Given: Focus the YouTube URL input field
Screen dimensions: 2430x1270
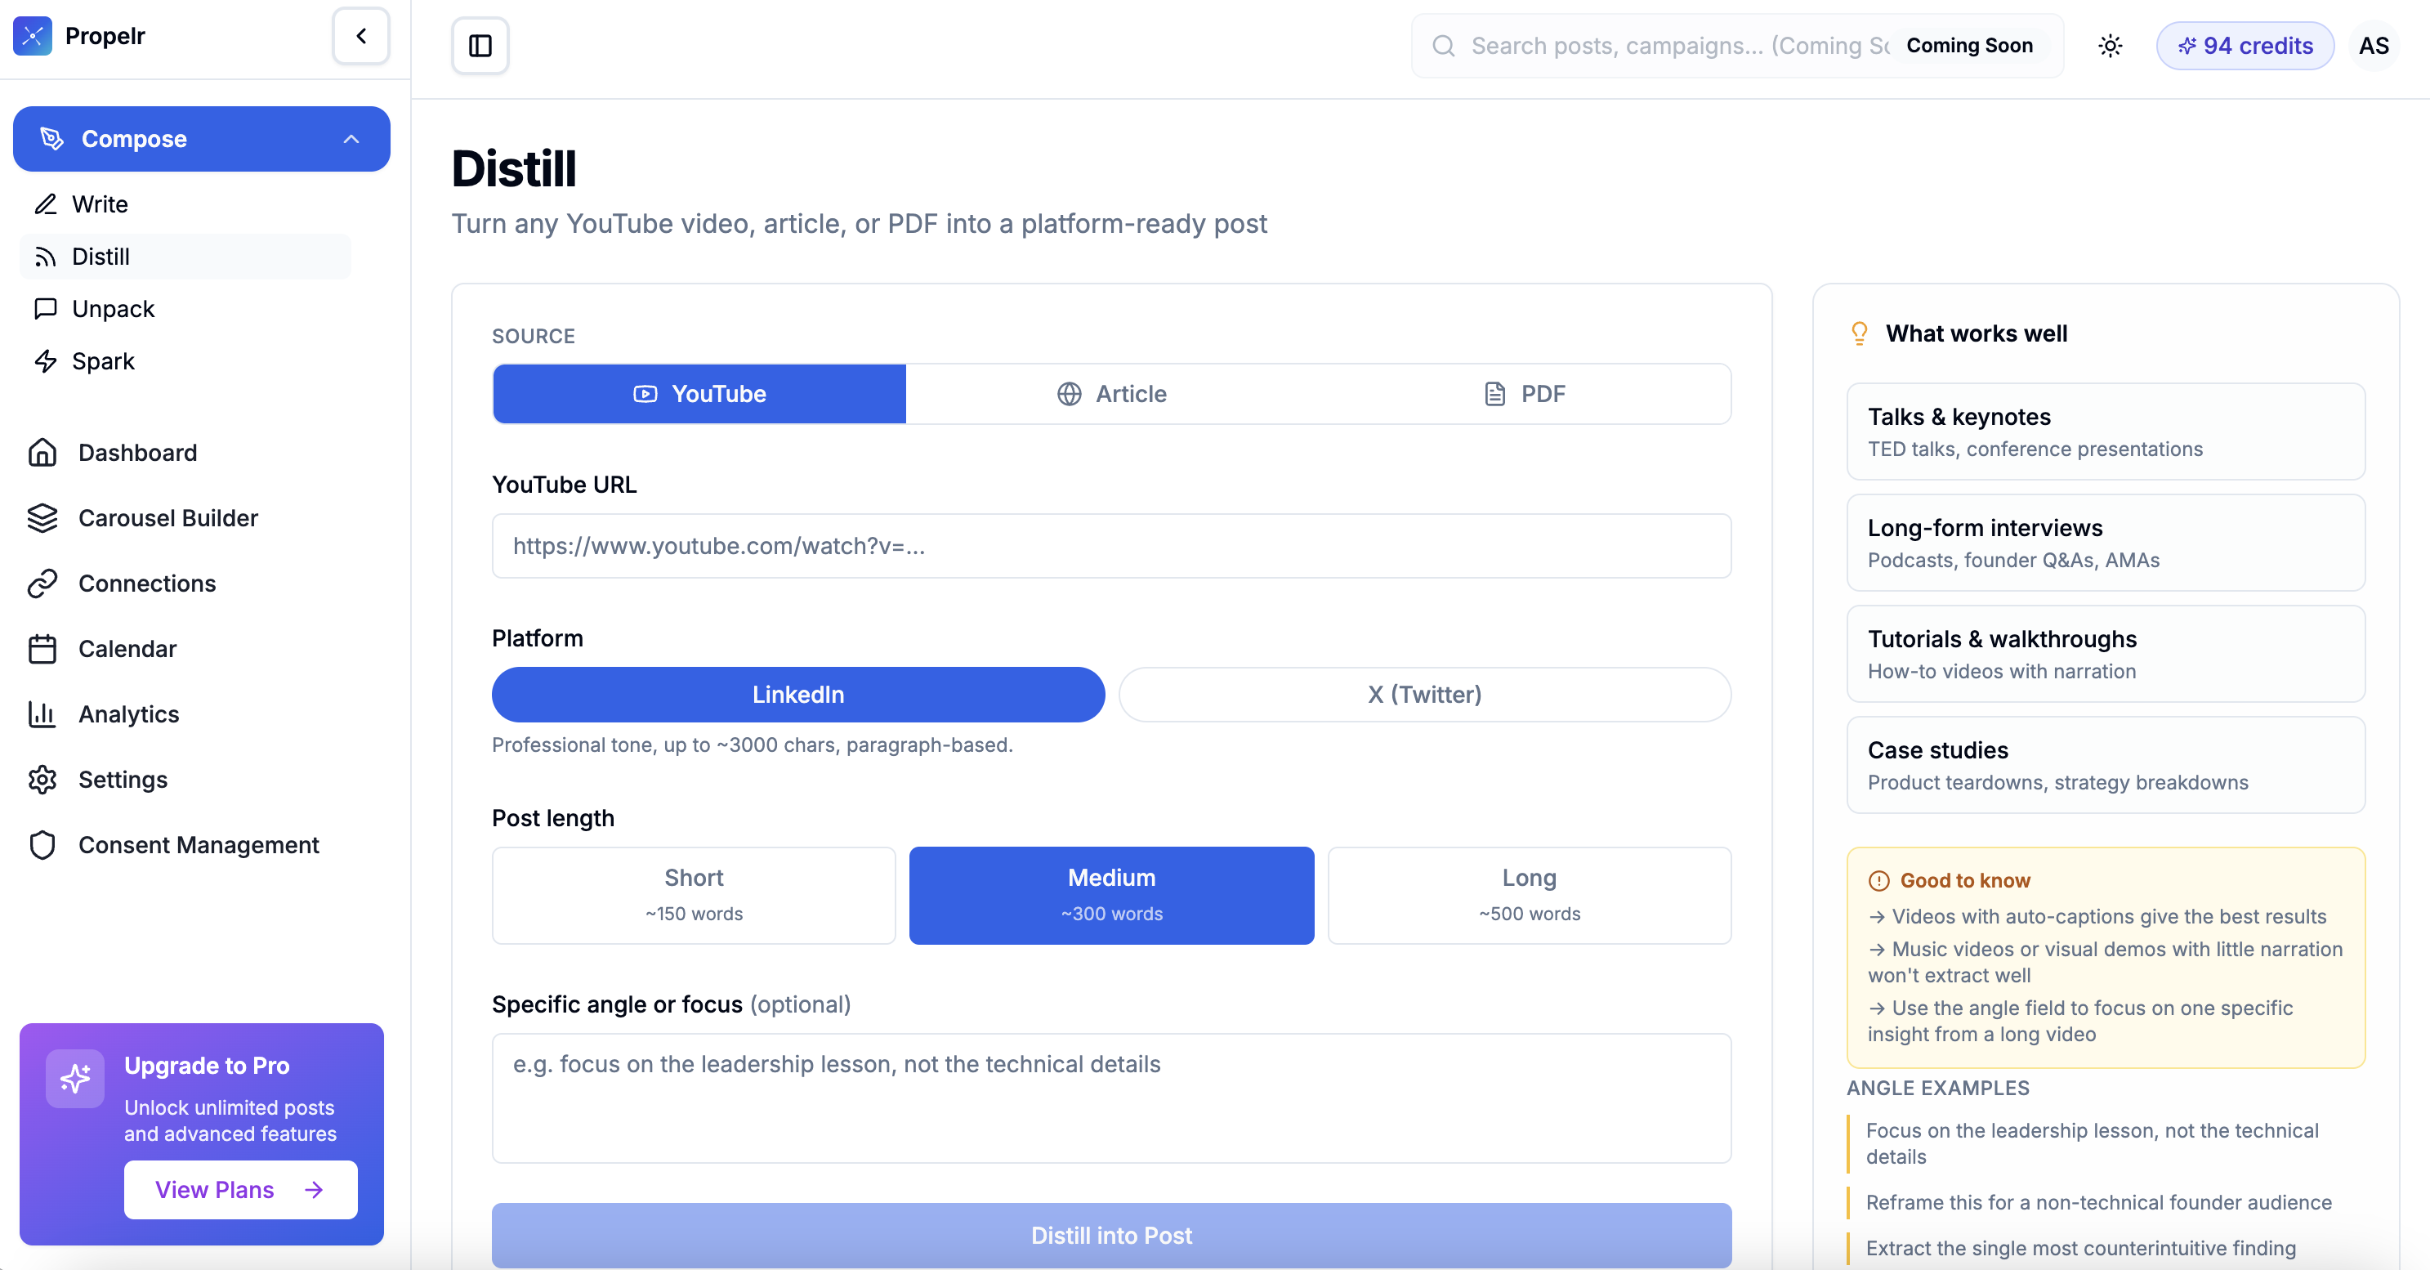Looking at the screenshot, I should click(1111, 545).
